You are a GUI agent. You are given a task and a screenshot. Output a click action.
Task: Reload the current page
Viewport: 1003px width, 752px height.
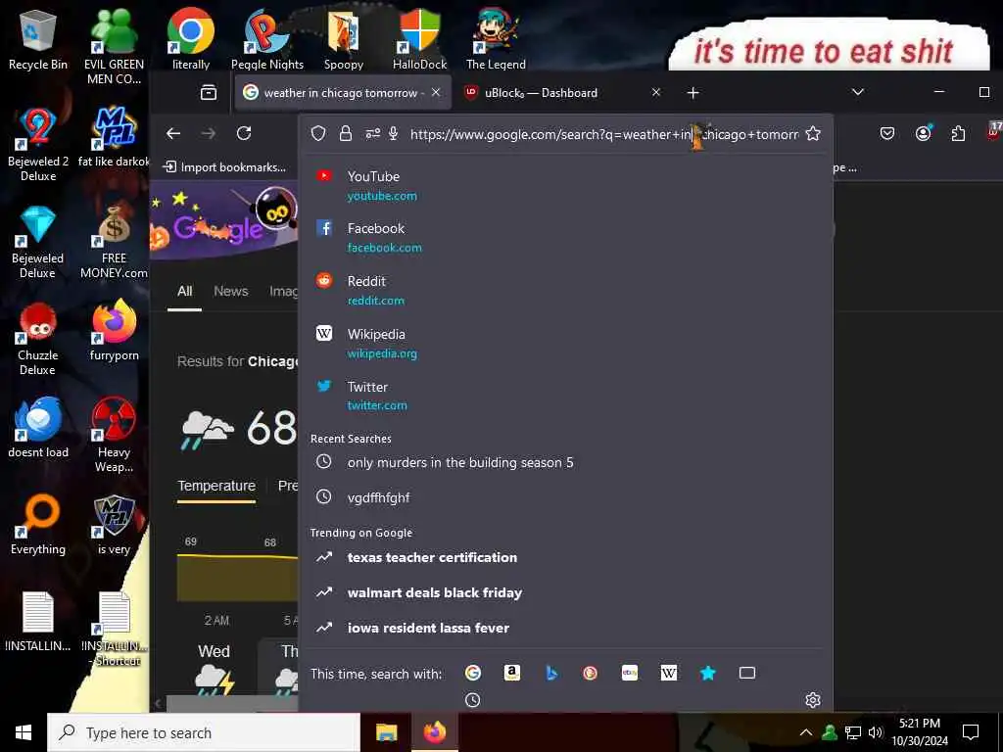coord(244,133)
